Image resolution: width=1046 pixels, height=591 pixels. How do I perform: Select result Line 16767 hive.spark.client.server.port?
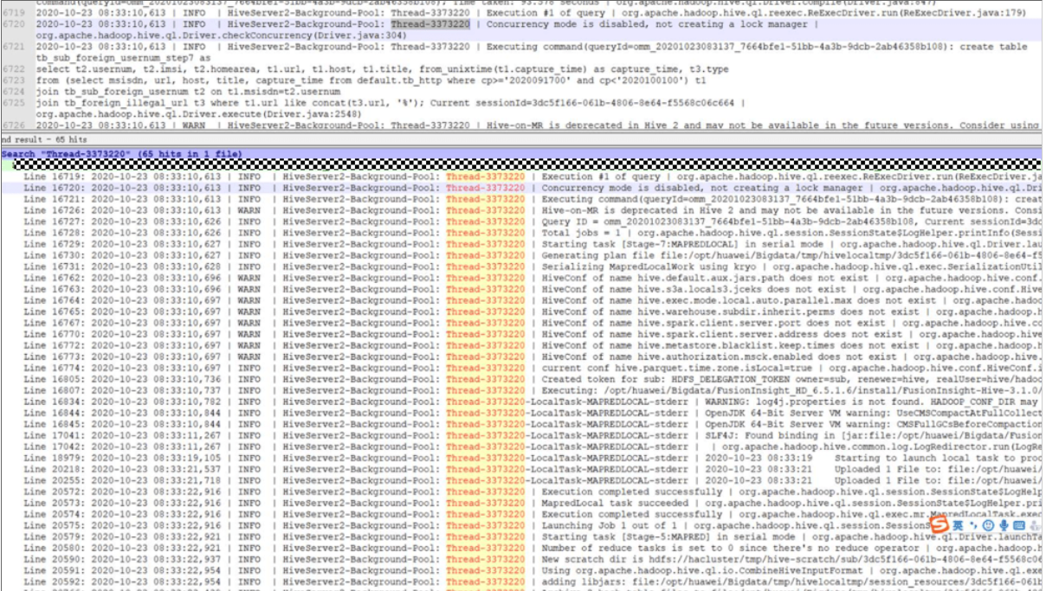pyautogui.click(x=523, y=323)
